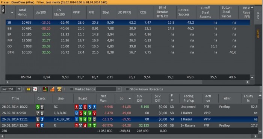This screenshot has height=139, width=263.
Task: Select the BTN position row
Action: tap(128, 52)
